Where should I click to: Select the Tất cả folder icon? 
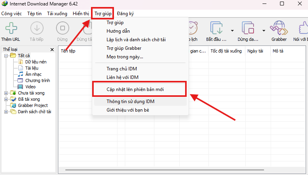coord(13,56)
